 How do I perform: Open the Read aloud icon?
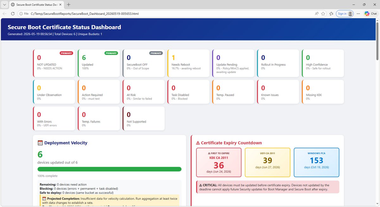click(317, 14)
